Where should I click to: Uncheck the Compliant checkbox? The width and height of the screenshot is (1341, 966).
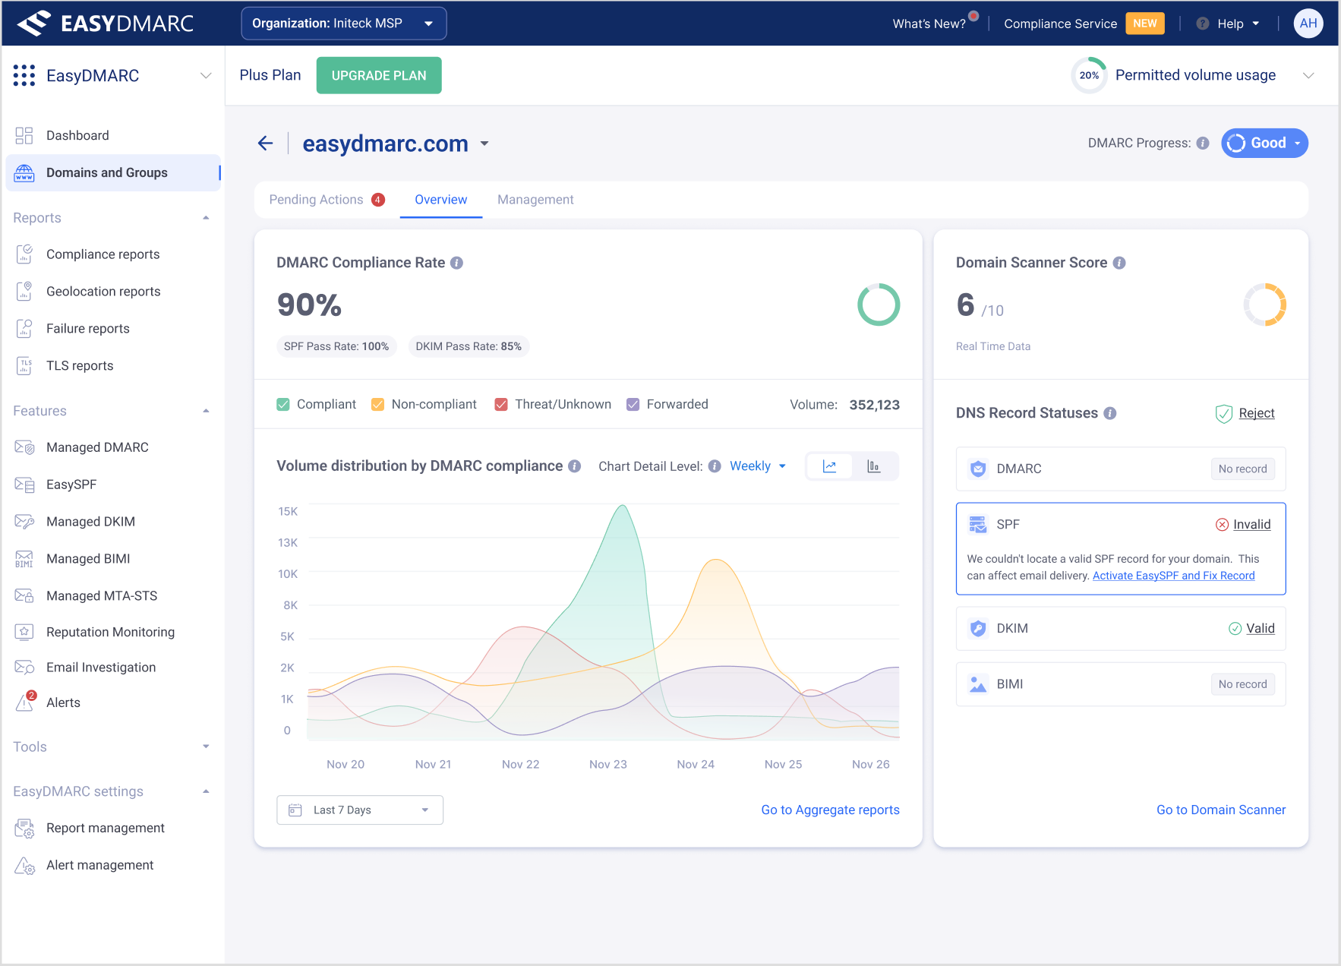283,405
